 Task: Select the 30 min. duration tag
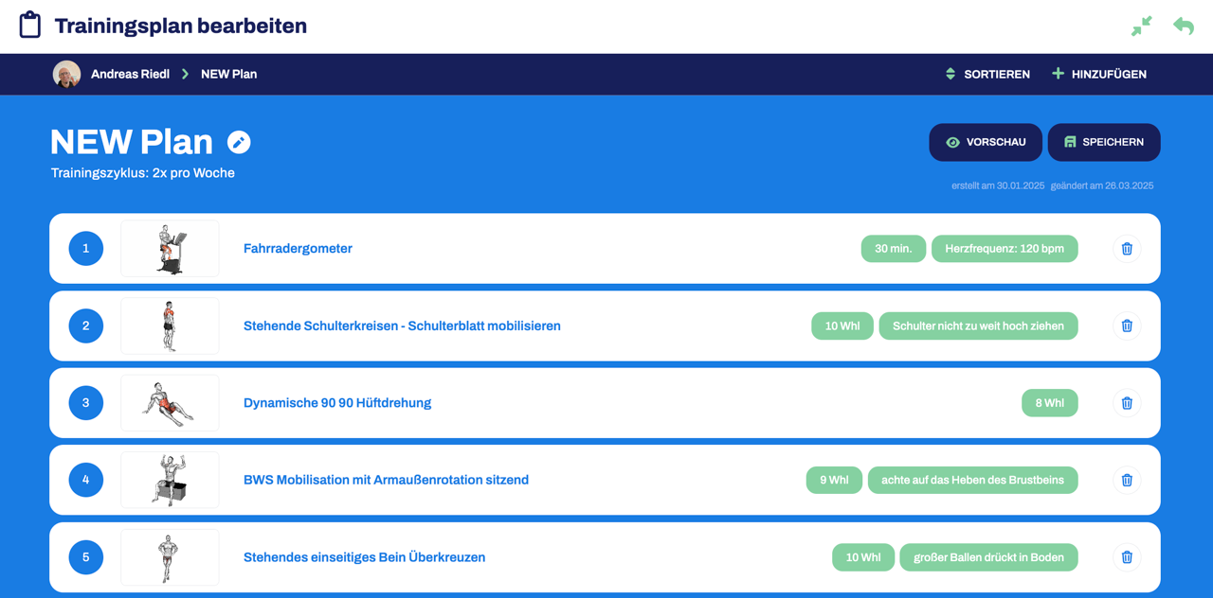coord(893,249)
